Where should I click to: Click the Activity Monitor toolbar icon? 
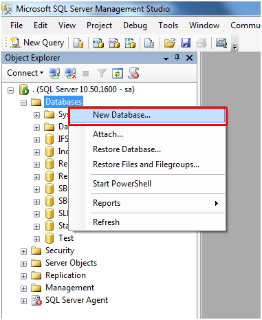(221, 43)
